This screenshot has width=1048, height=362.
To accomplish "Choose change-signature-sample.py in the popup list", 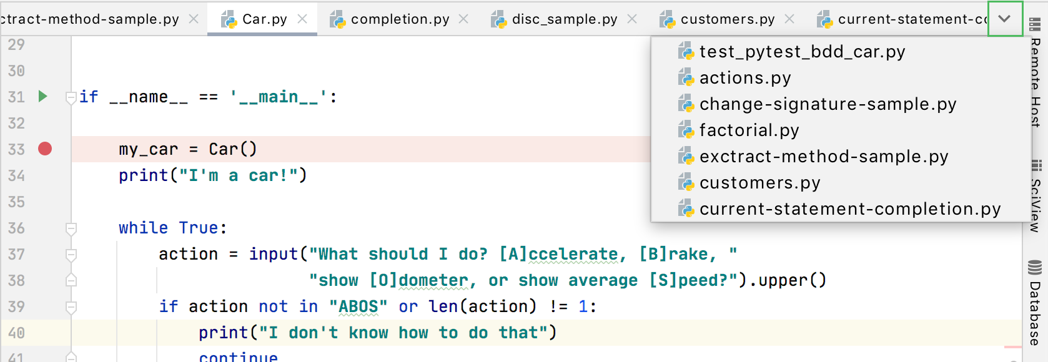I will pyautogui.click(x=828, y=104).
